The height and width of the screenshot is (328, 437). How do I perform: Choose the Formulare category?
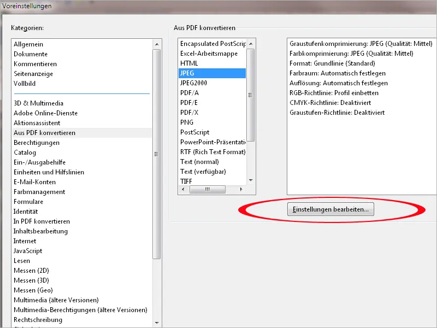[28, 201]
